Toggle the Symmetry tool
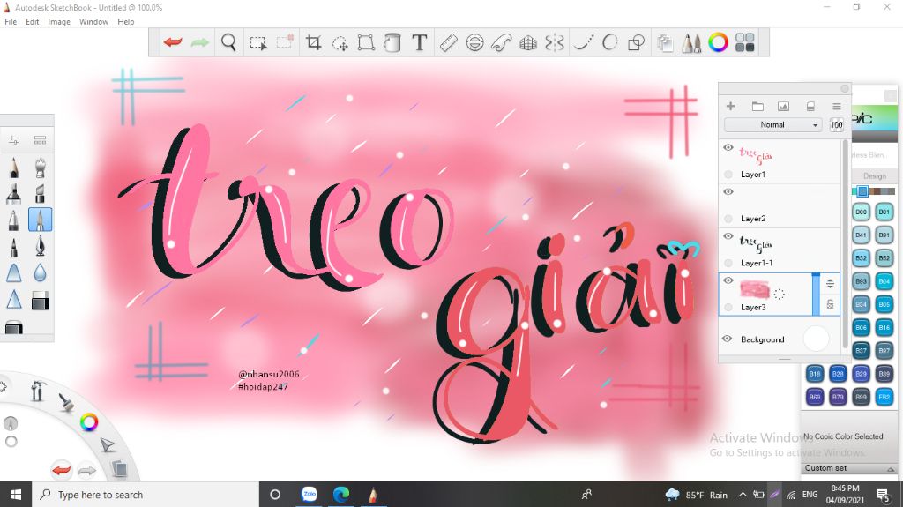 [x=555, y=42]
